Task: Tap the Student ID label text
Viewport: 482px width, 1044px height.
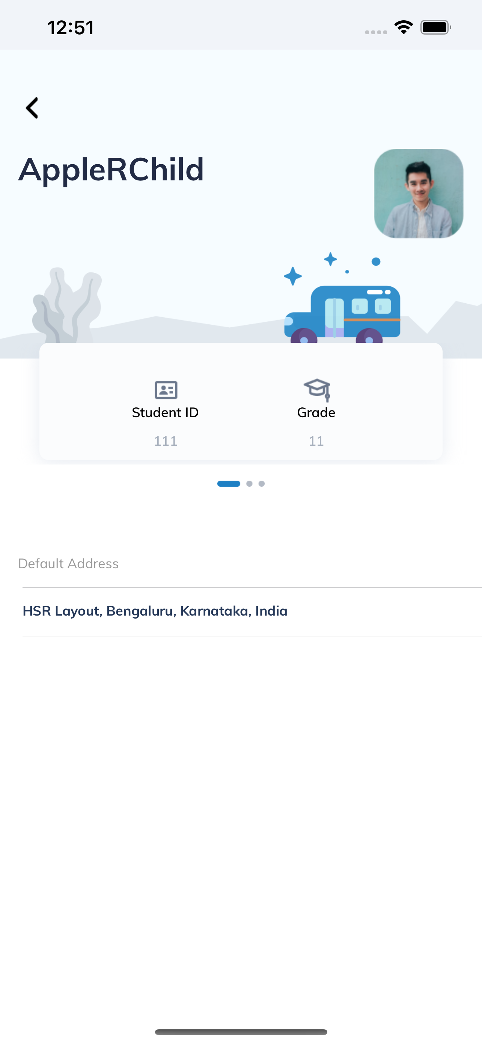Action: tap(165, 413)
